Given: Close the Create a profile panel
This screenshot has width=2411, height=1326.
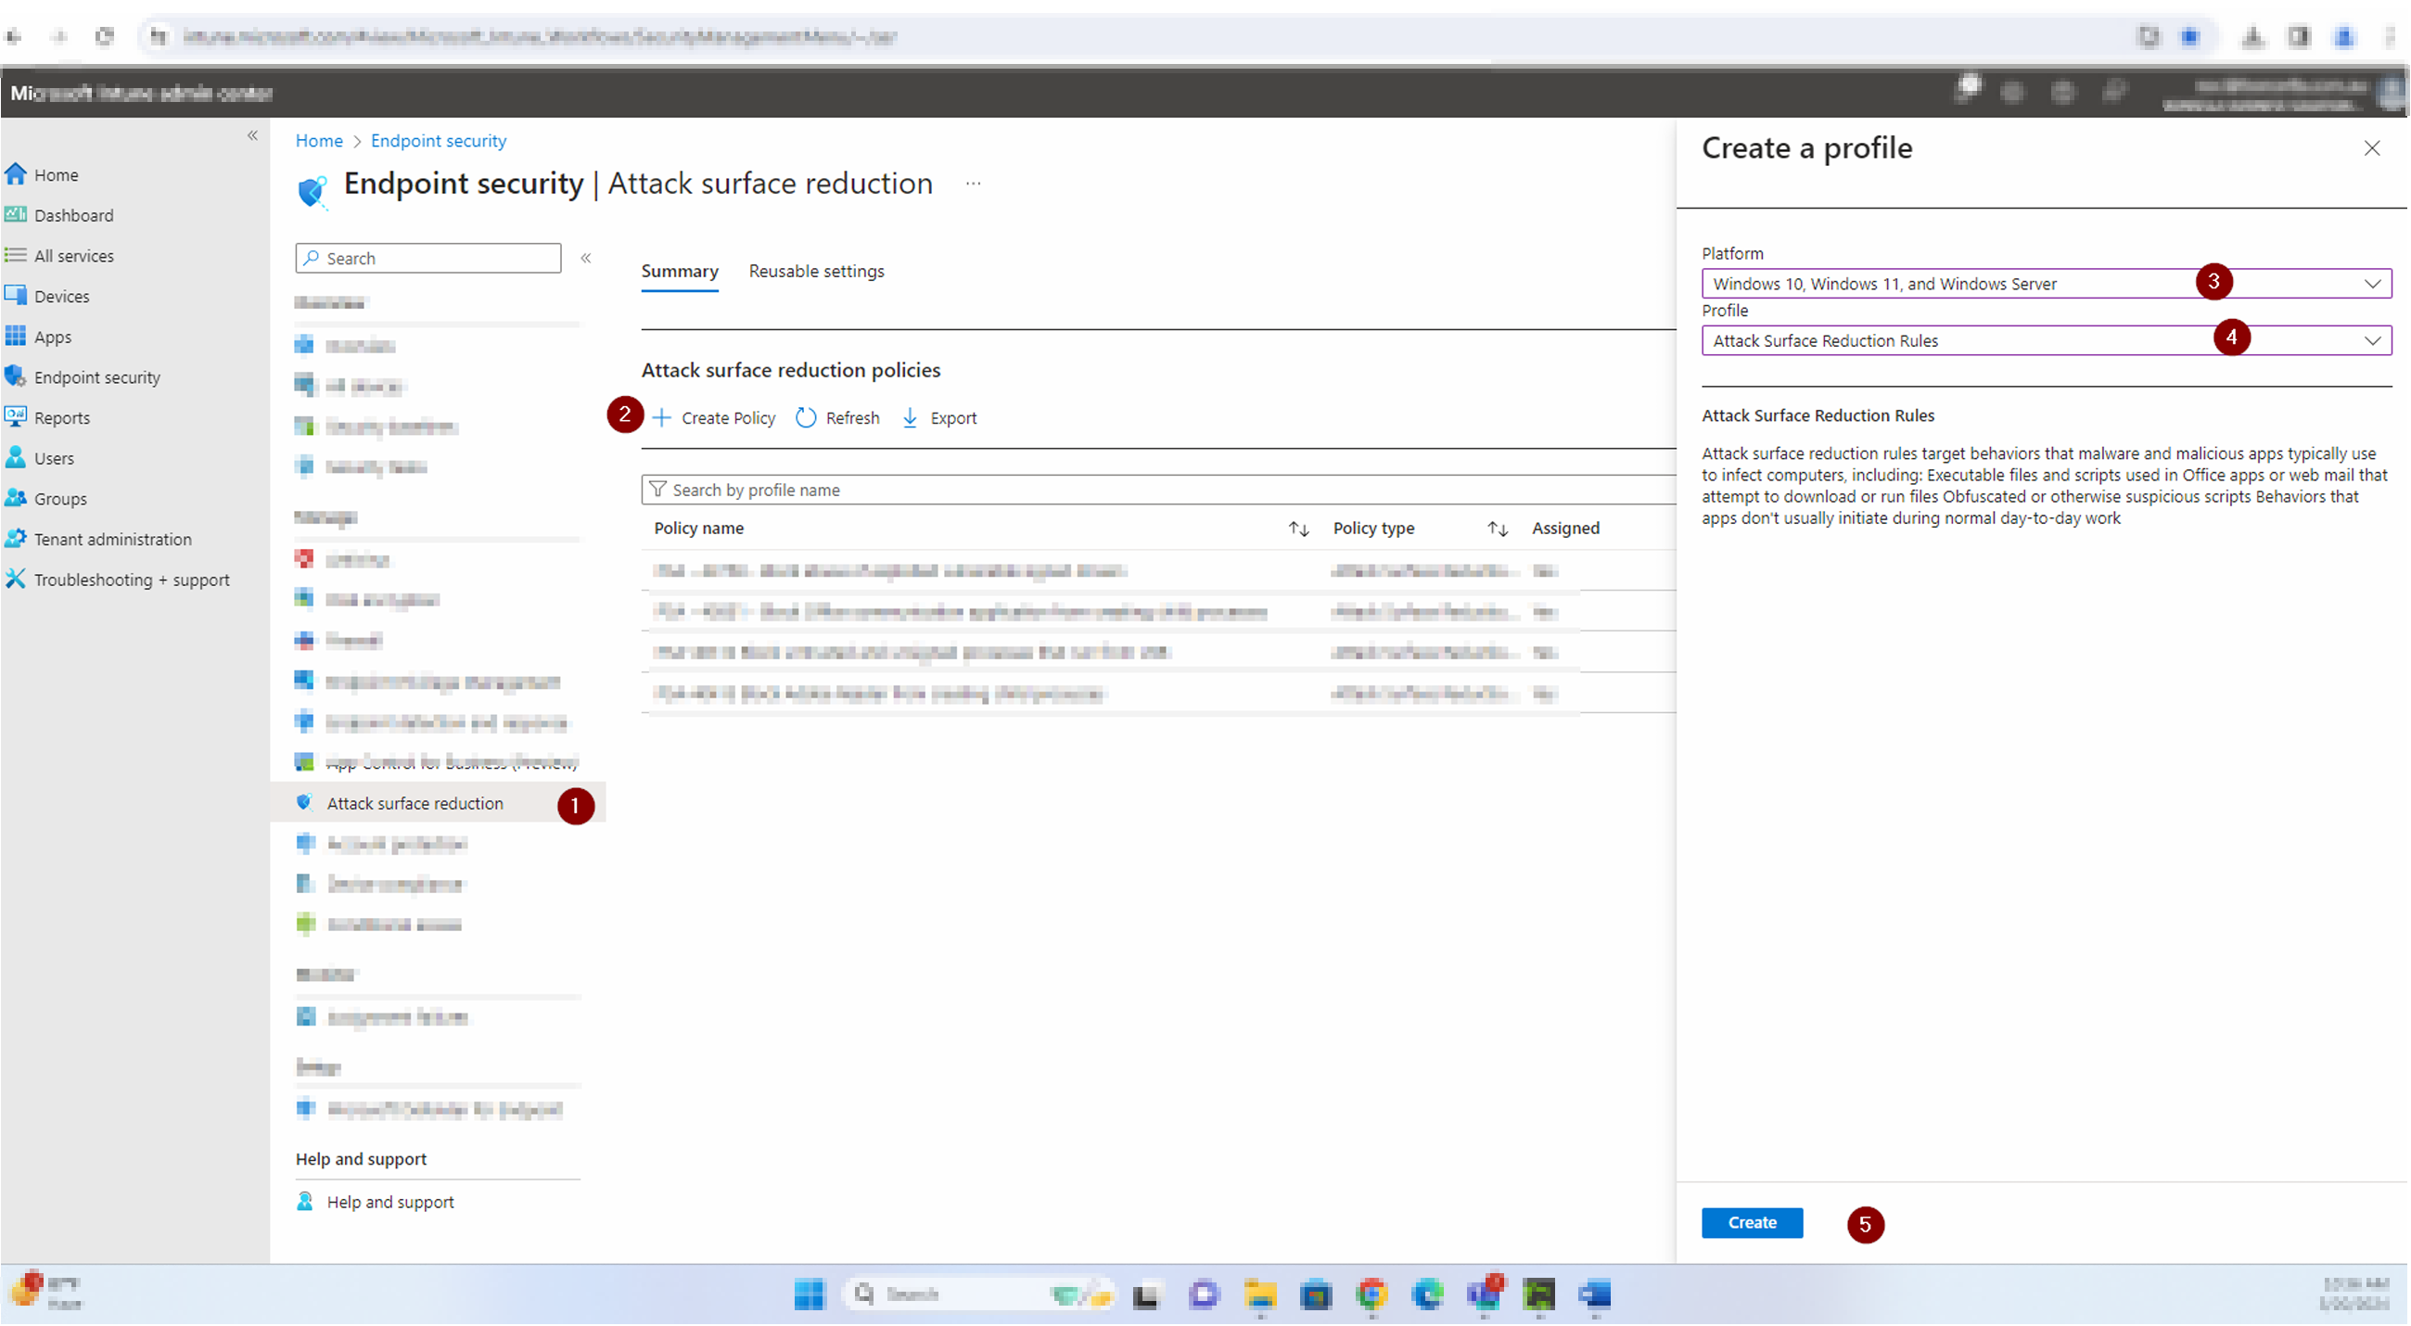Looking at the screenshot, I should pos(2372,148).
